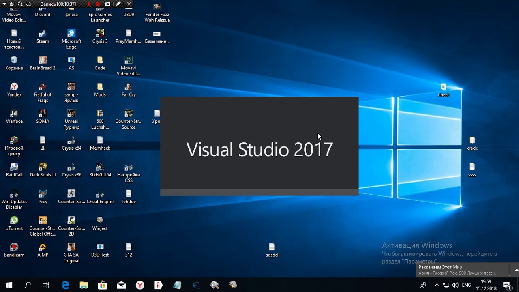Viewport: 519px width, 292px height.
Task: Select the Prey game shortcut
Action: click(x=43, y=197)
